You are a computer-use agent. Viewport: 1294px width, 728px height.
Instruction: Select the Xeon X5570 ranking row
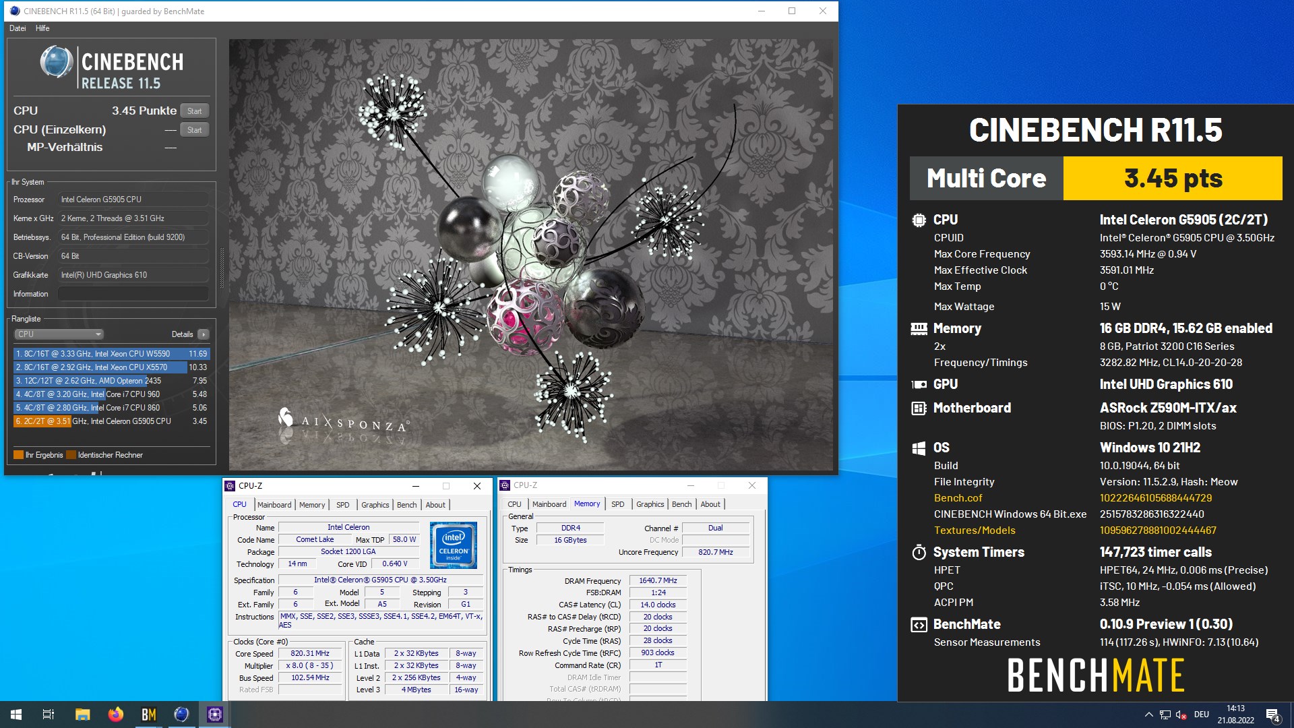point(111,367)
